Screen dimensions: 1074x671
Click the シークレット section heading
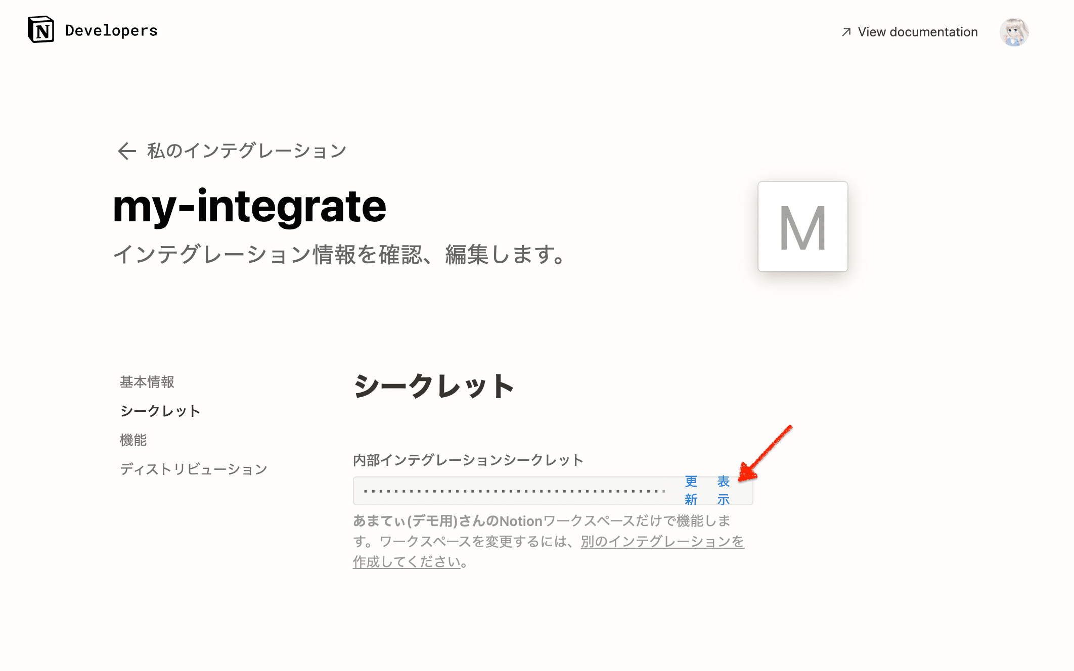tap(434, 387)
